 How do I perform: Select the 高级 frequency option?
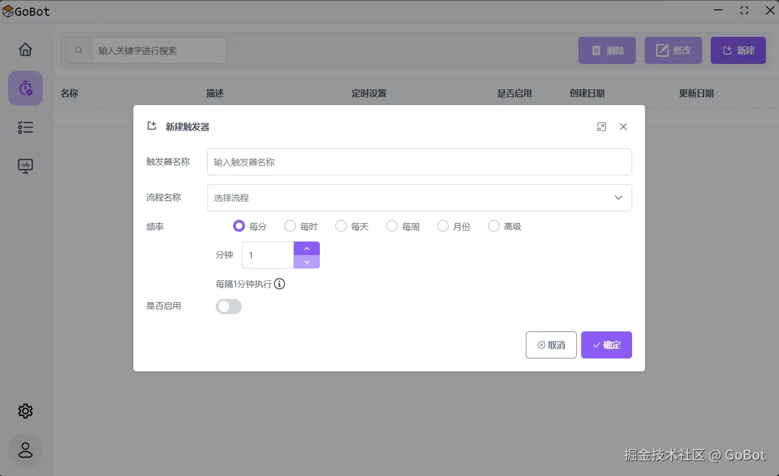click(494, 226)
